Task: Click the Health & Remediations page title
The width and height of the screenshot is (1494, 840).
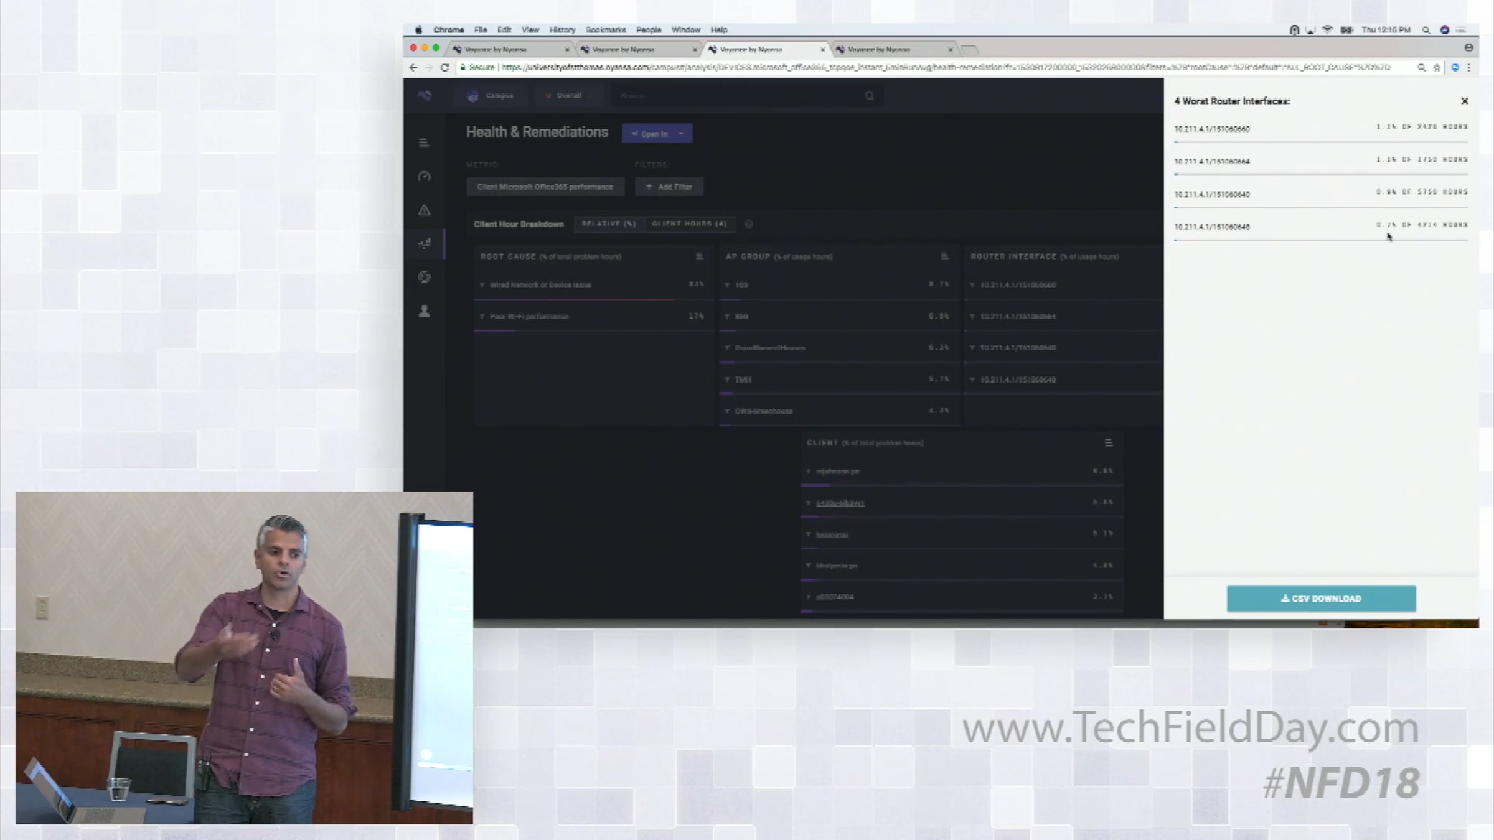Action: 537,132
